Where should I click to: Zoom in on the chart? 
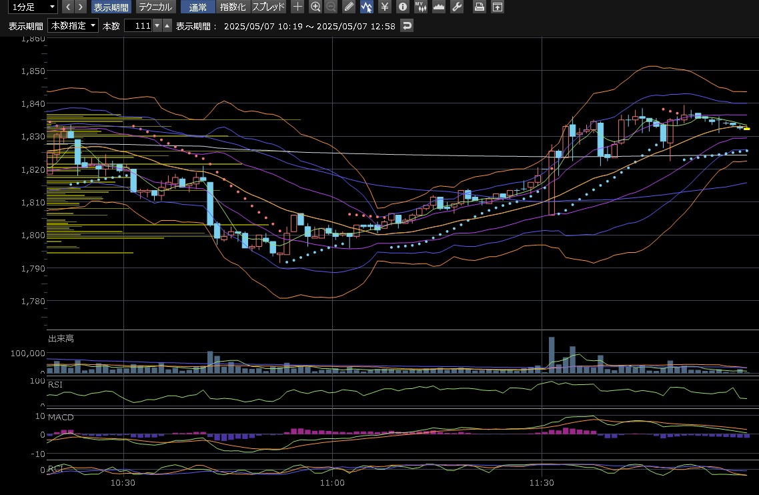pyautogui.click(x=315, y=7)
